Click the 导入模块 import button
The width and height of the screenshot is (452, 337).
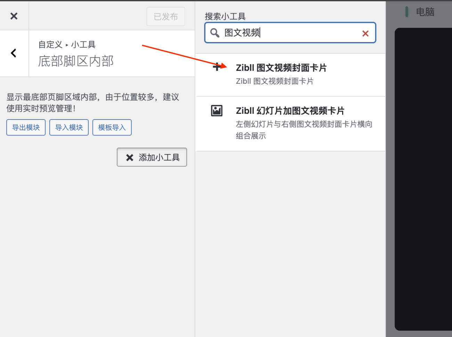click(x=69, y=128)
